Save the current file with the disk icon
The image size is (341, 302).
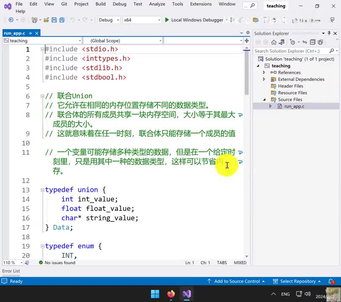(54, 20)
